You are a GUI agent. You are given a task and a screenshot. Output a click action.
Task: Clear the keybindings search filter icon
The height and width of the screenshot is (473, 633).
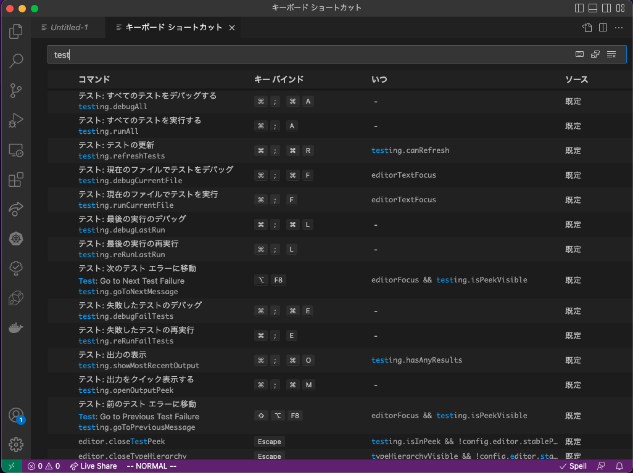tap(611, 54)
